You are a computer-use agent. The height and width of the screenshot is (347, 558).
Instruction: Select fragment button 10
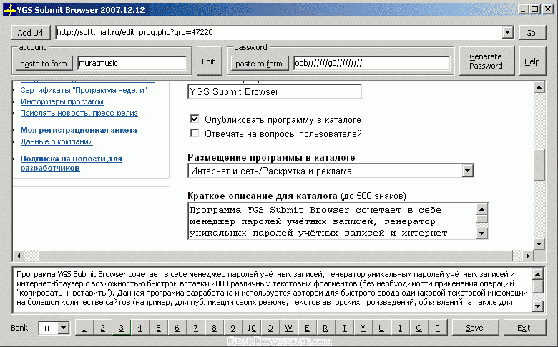point(251,328)
